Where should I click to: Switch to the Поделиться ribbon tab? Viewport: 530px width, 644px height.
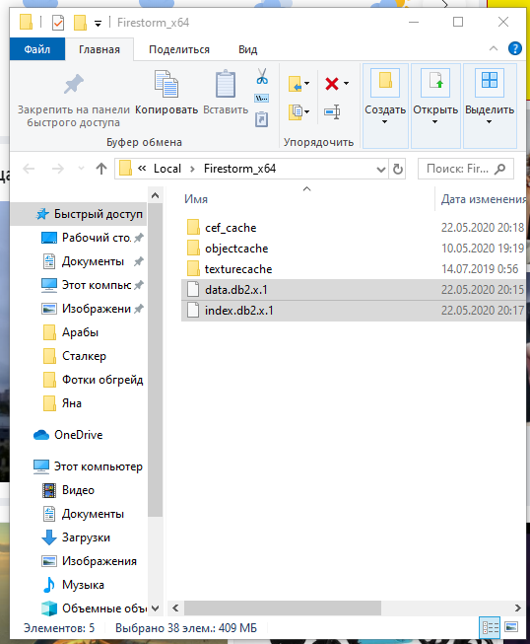coord(179,49)
